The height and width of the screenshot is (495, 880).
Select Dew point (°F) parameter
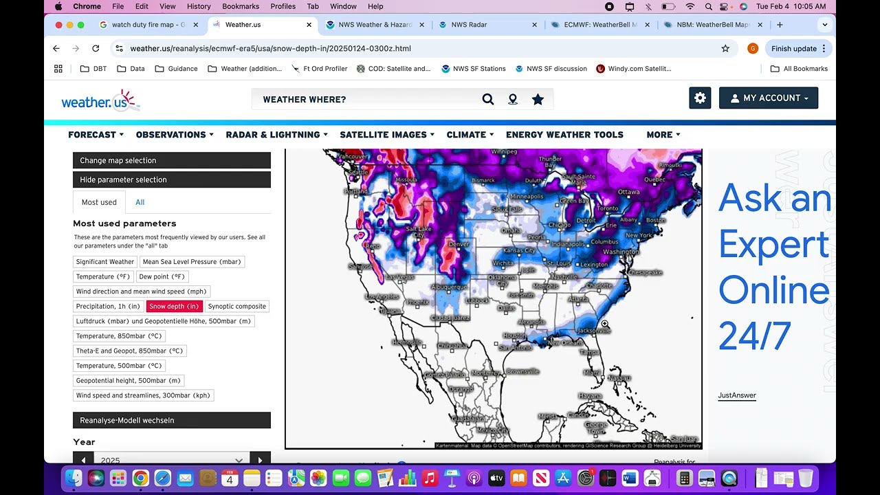(162, 276)
